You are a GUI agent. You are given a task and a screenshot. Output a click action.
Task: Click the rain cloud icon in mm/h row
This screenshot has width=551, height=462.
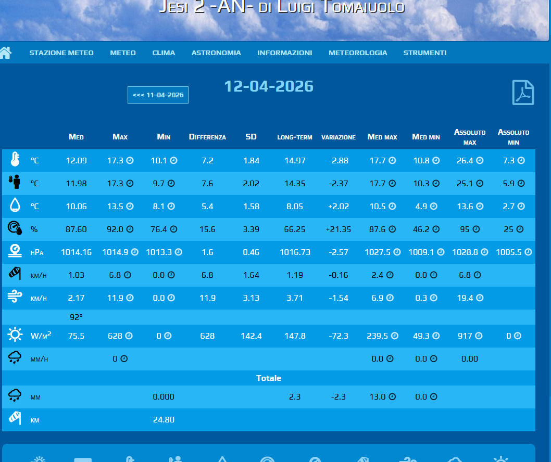click(x=15, y=358)
